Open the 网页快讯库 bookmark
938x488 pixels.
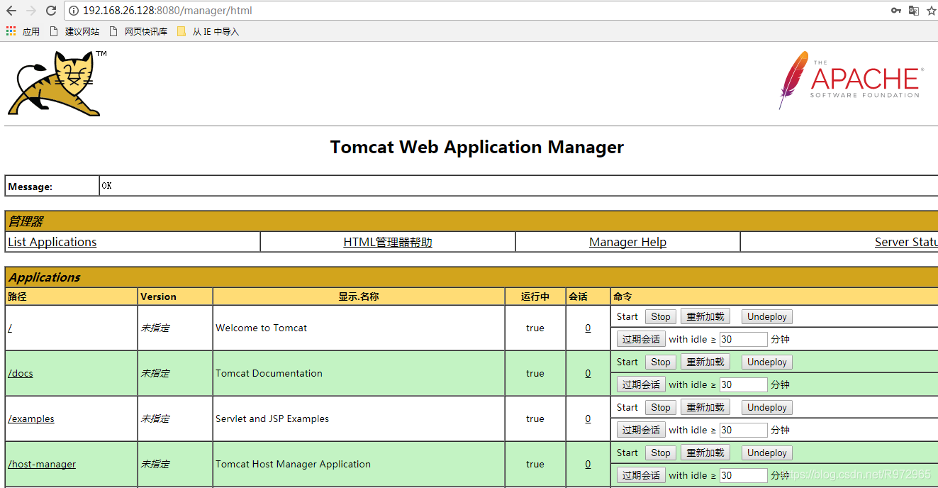(x=138, y=31)
